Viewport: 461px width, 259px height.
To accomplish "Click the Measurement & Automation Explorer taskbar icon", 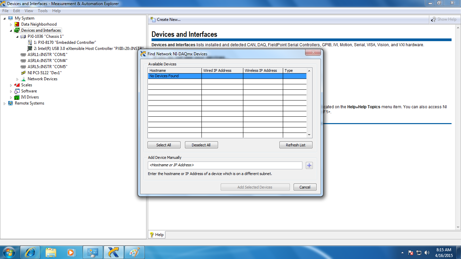I will point(114,252).
